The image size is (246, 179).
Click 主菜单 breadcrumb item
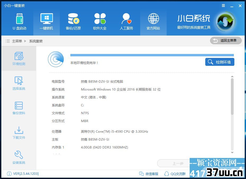pyautogui.click(x=17, y=41)
